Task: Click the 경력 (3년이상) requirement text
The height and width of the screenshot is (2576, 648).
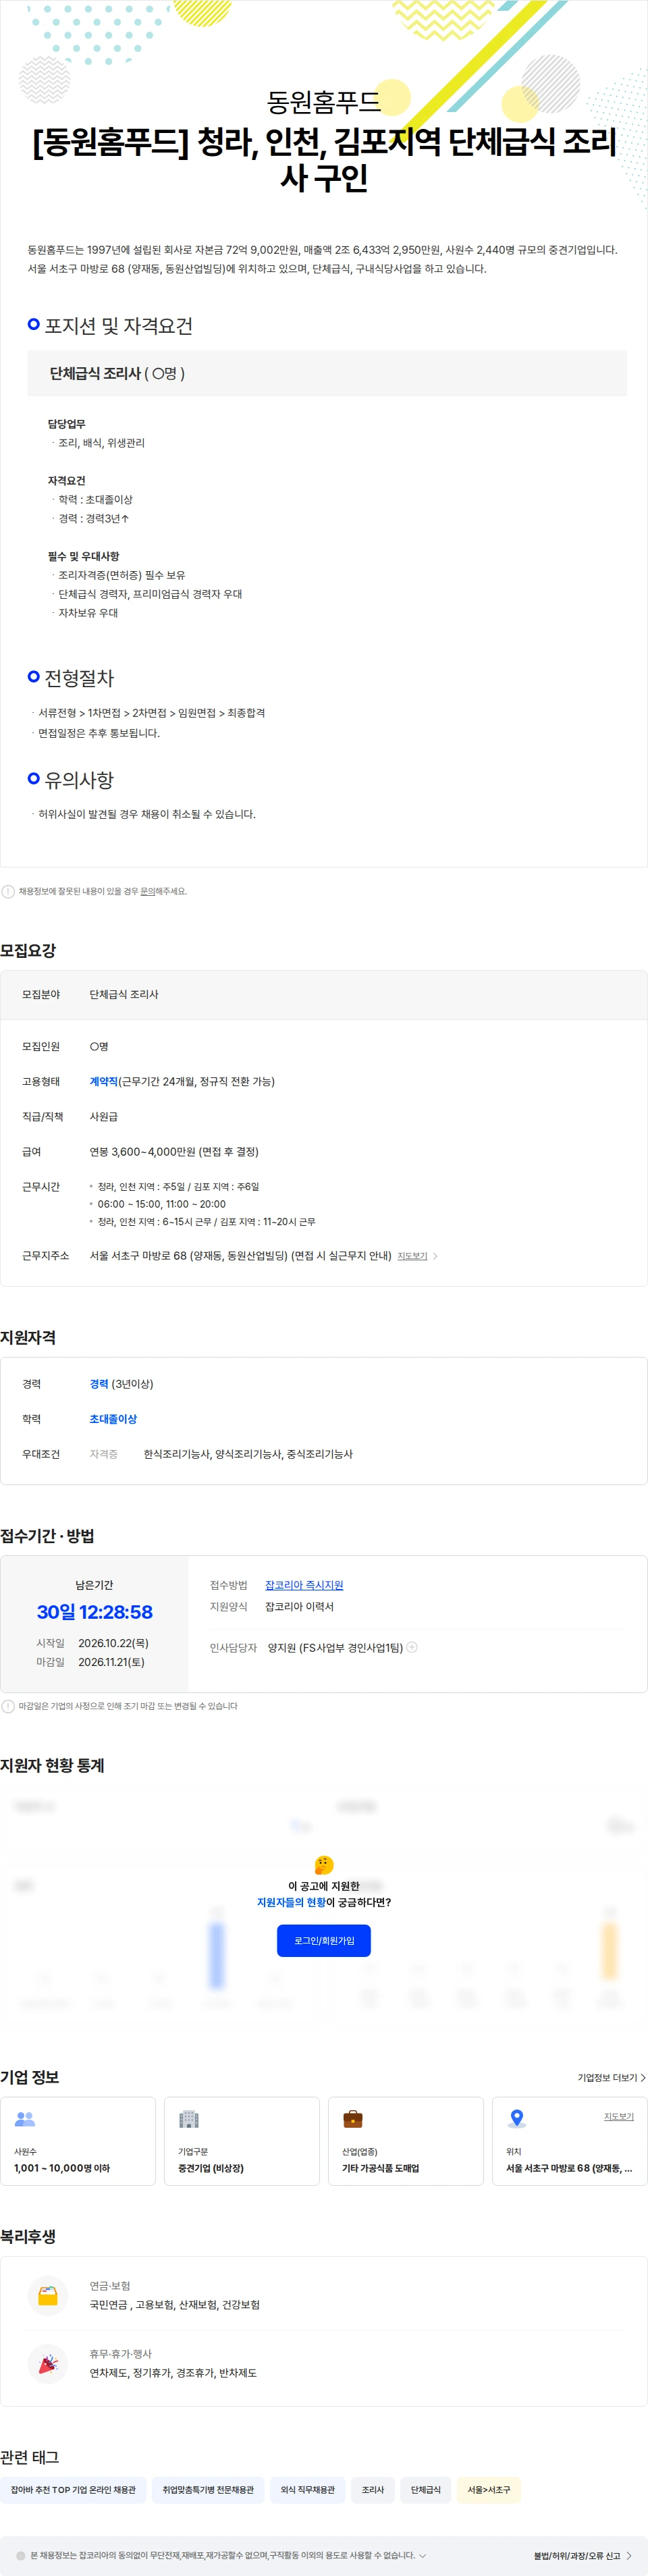Action: click(121, 1384)
